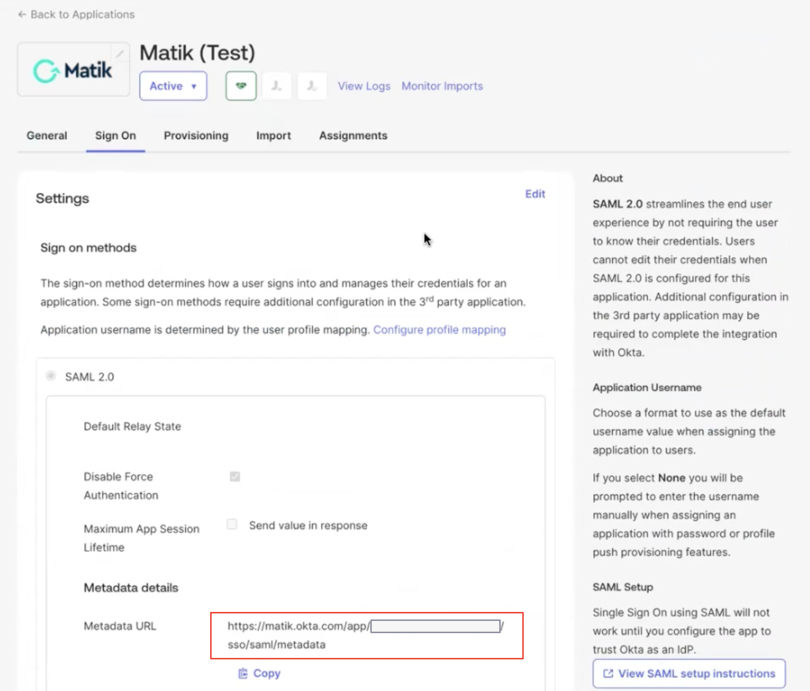Viewport: 810px width, 691px height.
Task: Click the pencil icon on the Matik logo
Action: click(120, 53)
